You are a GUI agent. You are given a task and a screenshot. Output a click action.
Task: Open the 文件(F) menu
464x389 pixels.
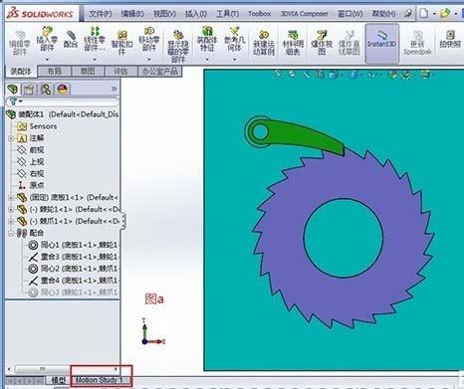coord(101,14)
